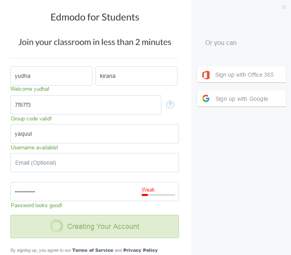Viewport: 291px width, 255px height.
Task: Click the Username available! validation message
Action: click(x=35, y=148)
